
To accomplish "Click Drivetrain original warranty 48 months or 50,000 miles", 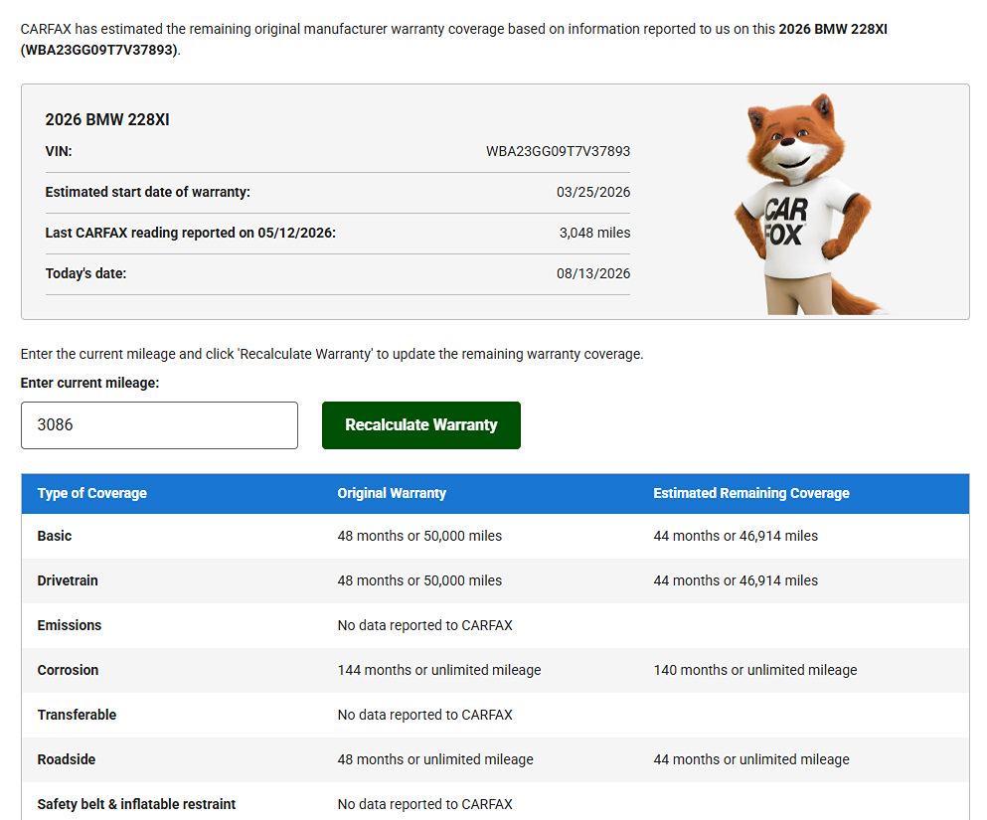I will (x=419, y=580).
